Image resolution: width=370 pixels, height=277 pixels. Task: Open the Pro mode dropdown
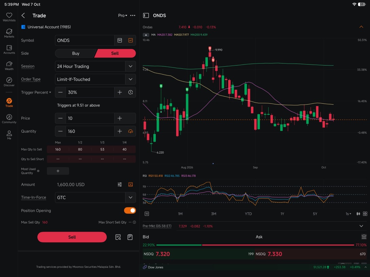[x=123, y=16]
